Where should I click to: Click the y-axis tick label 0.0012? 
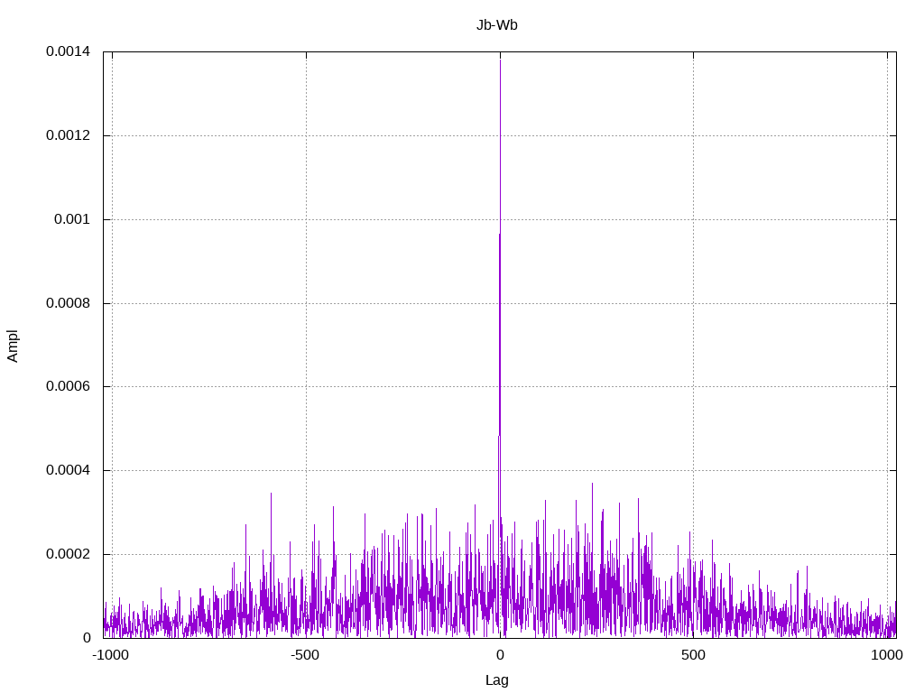click(x=68, y=135)
